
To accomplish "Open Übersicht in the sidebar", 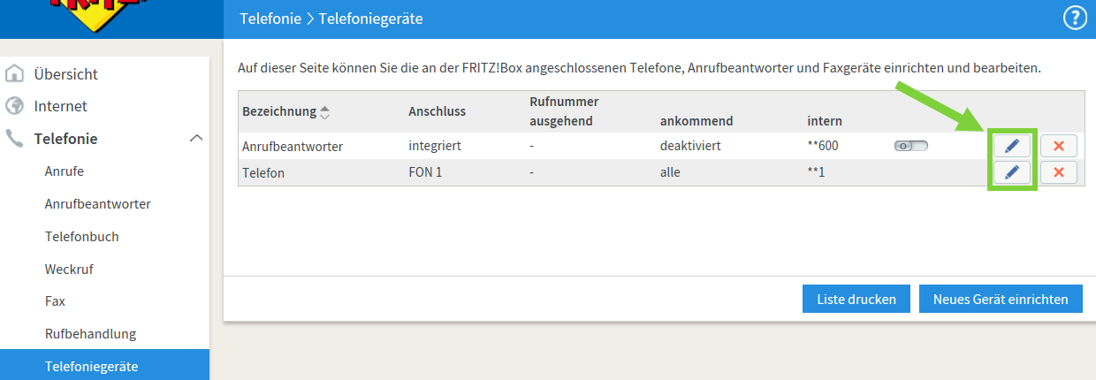I will click(x=65, y=74).
